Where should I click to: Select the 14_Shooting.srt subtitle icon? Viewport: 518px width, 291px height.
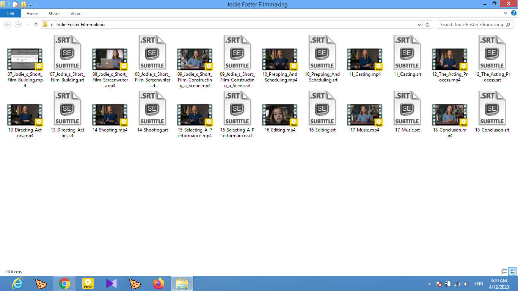[152, 109]
